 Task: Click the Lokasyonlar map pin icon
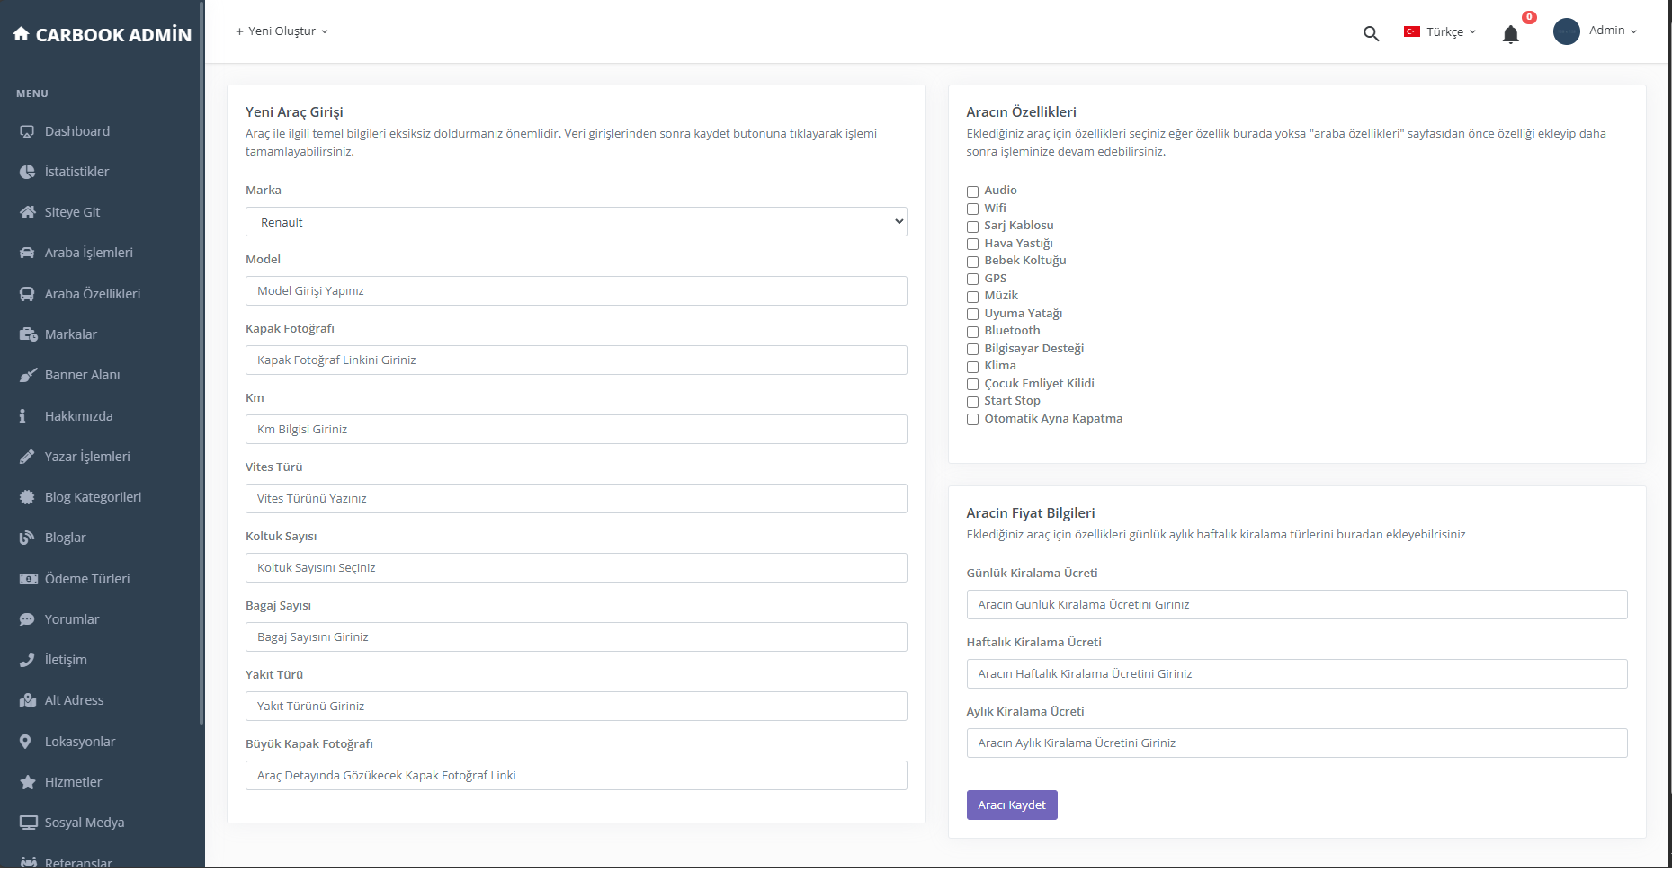(26, 742)
